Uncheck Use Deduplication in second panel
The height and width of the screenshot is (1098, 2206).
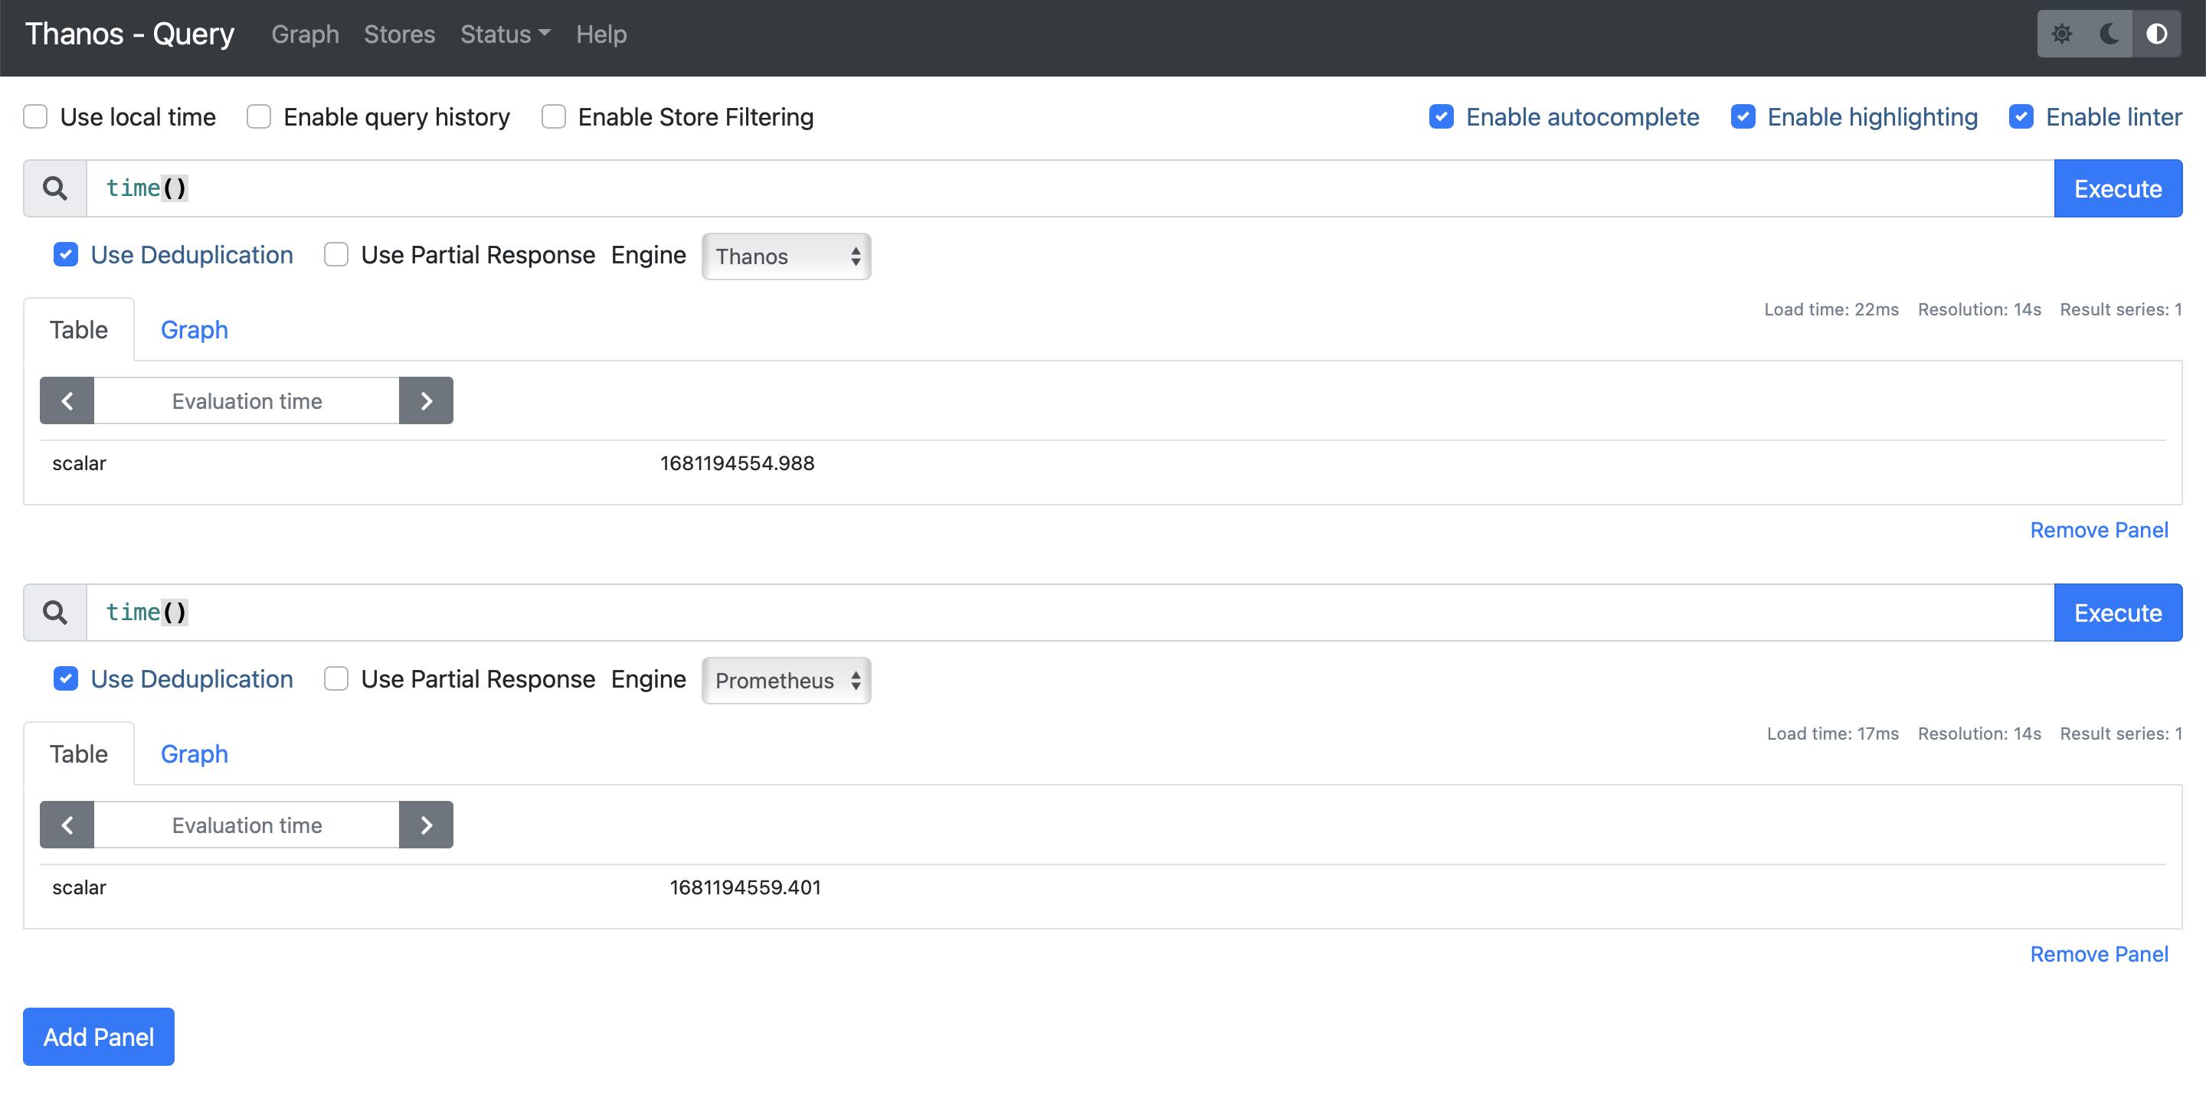pyautogui.click(x=66, y=679)
